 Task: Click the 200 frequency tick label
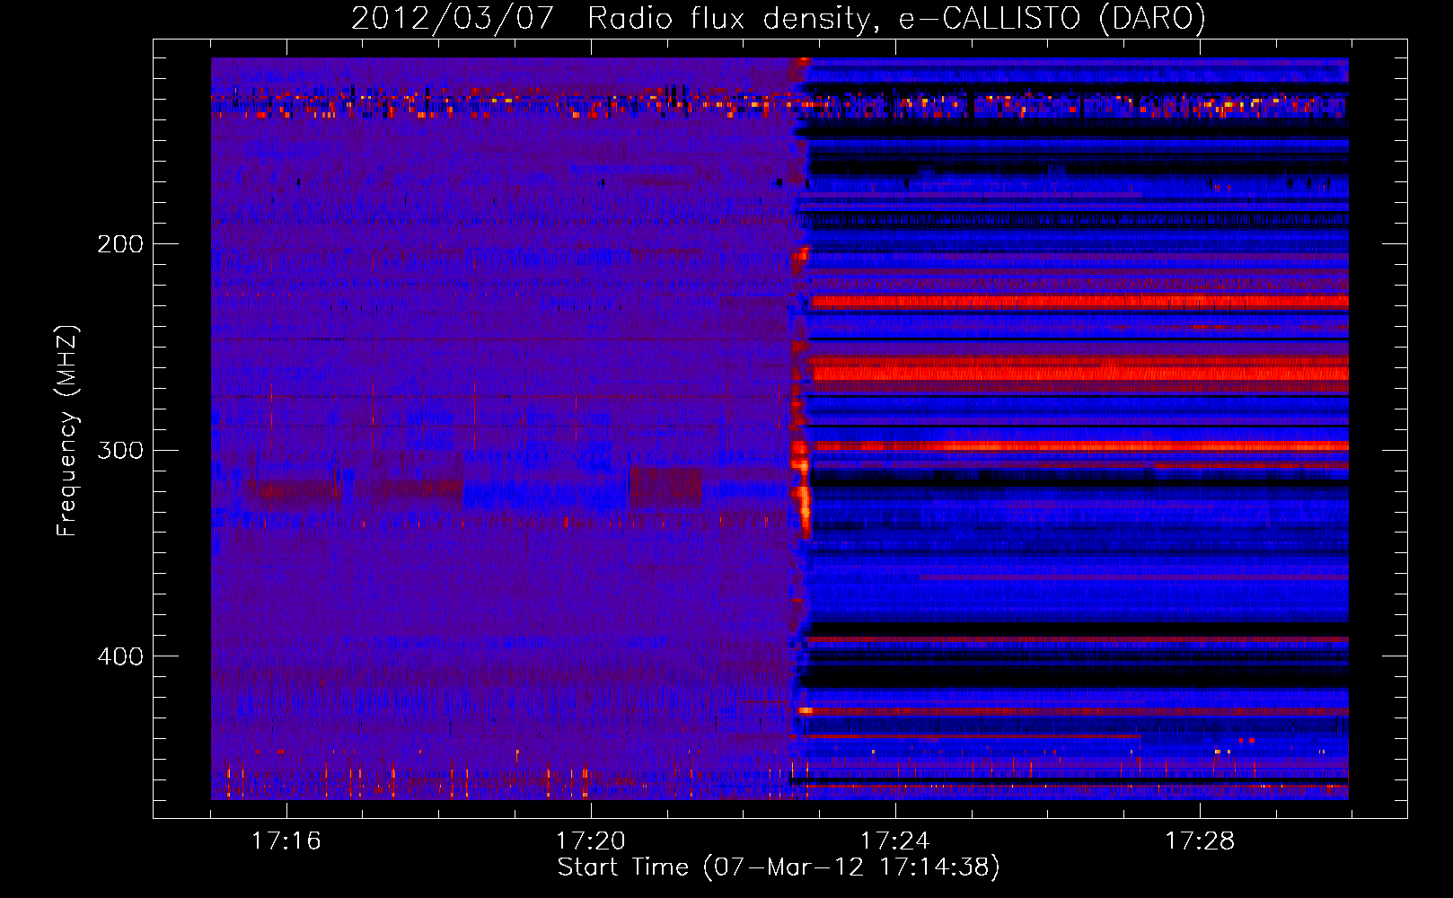tap(119, 244)
